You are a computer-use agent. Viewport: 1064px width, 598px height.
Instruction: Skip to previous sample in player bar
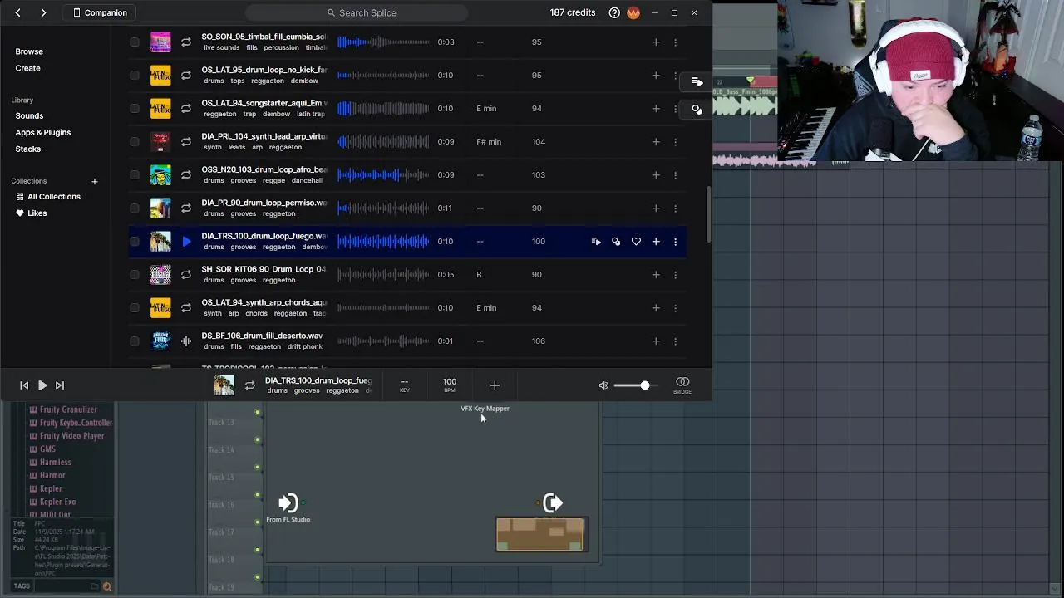pyautogui.click(x=24, y=385)
